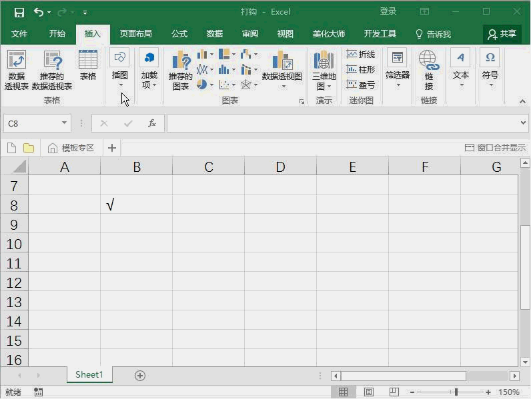The height and width of the screenshot is (399, 531).
Task: Open the 筛选器 filters dropdown
Action: pyautogui.click(x=398, y=69)
